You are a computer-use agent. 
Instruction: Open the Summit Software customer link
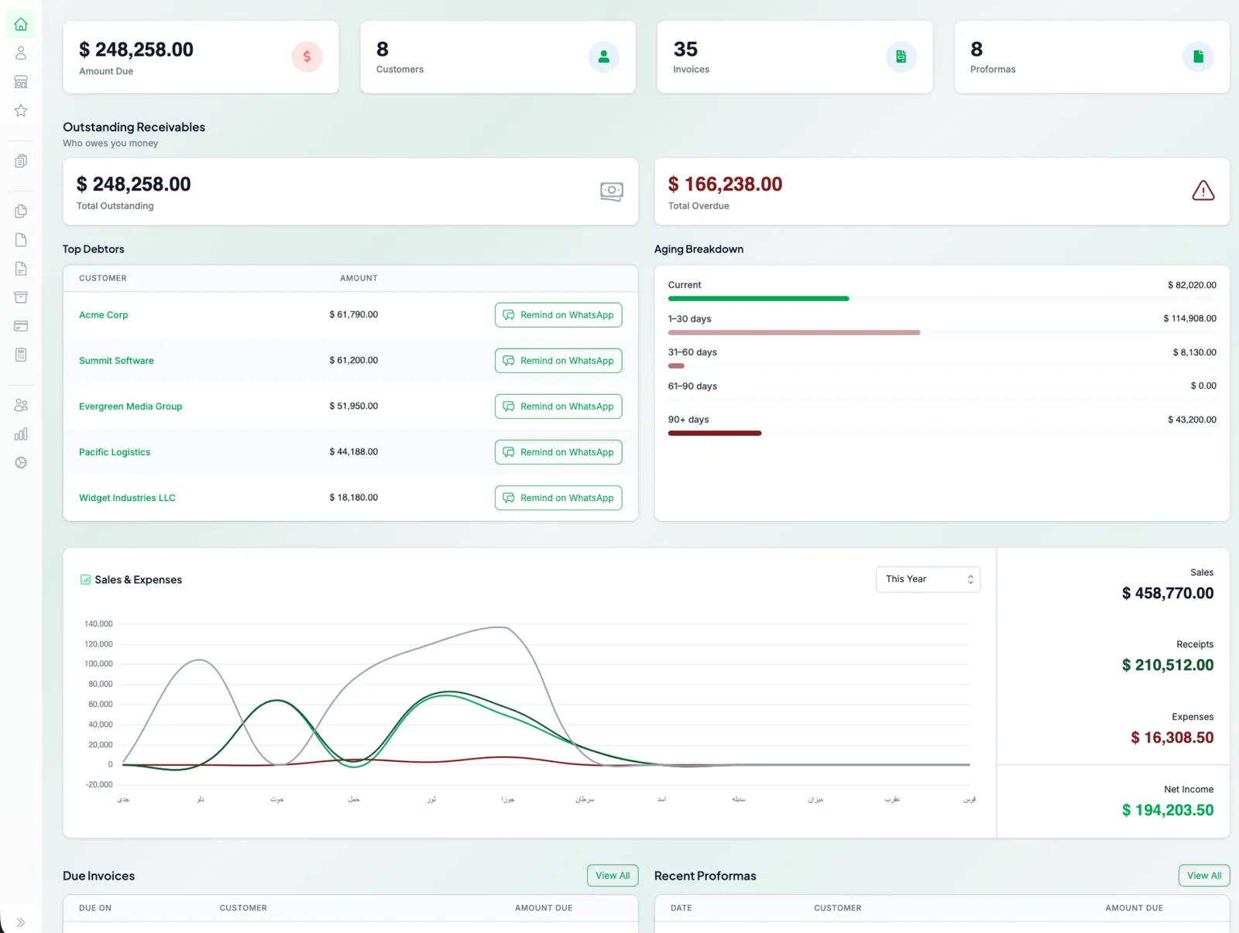pos(116,361)
